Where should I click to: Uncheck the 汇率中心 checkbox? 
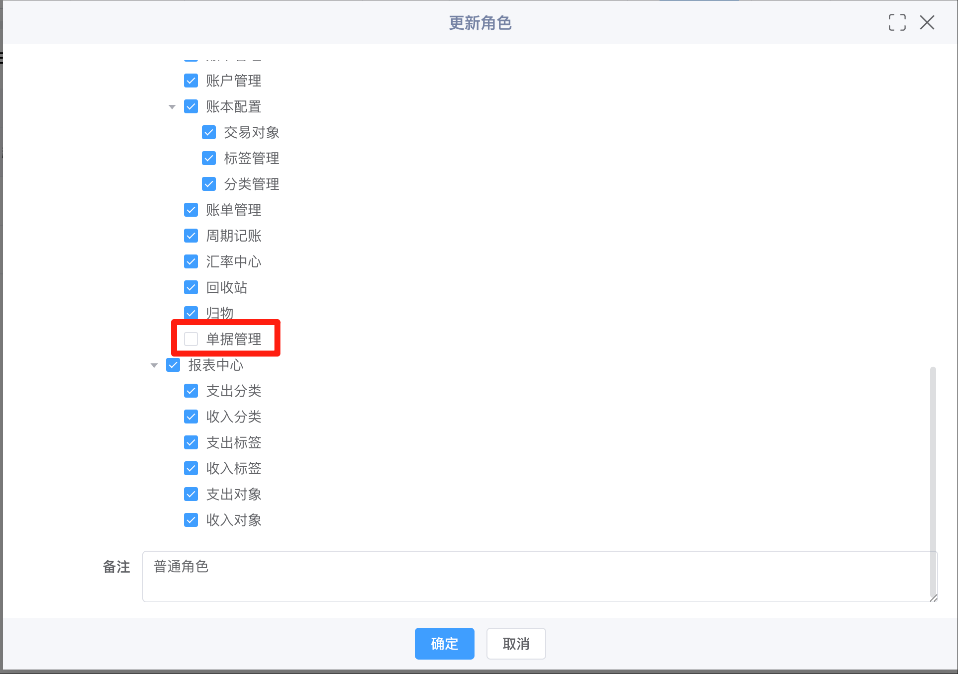pos(191,261)
